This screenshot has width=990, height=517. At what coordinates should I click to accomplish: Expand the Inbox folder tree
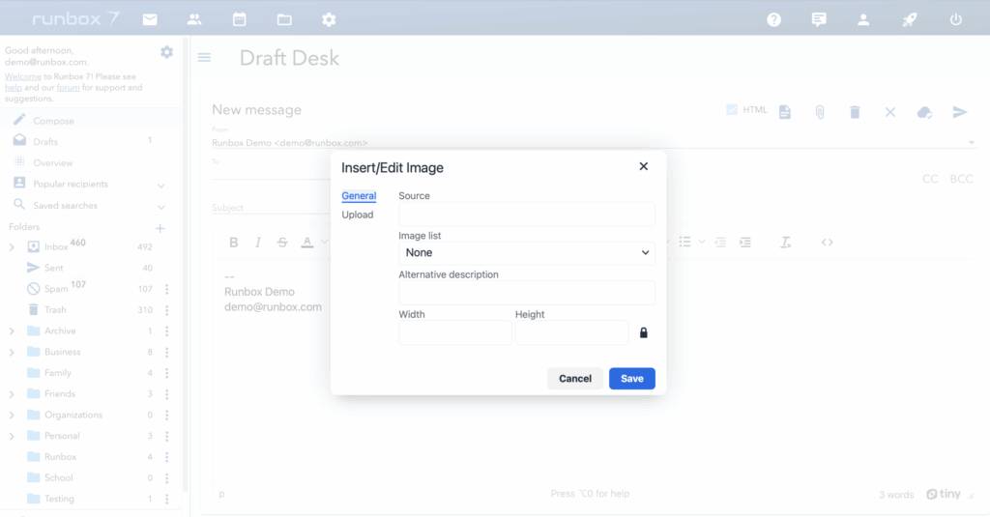point(12,247)
